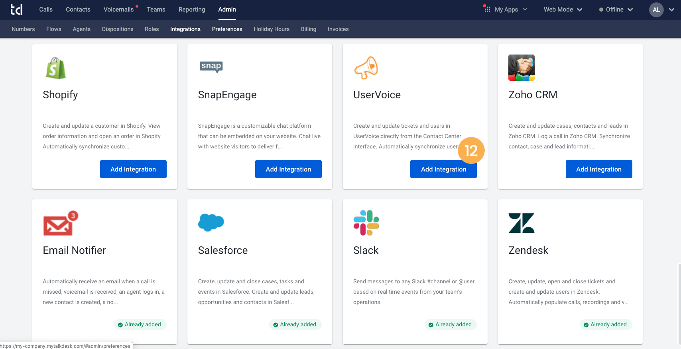The image size is (681, 349).
Task: Click the Zoho CRM handshake logo
Action: 522,68
